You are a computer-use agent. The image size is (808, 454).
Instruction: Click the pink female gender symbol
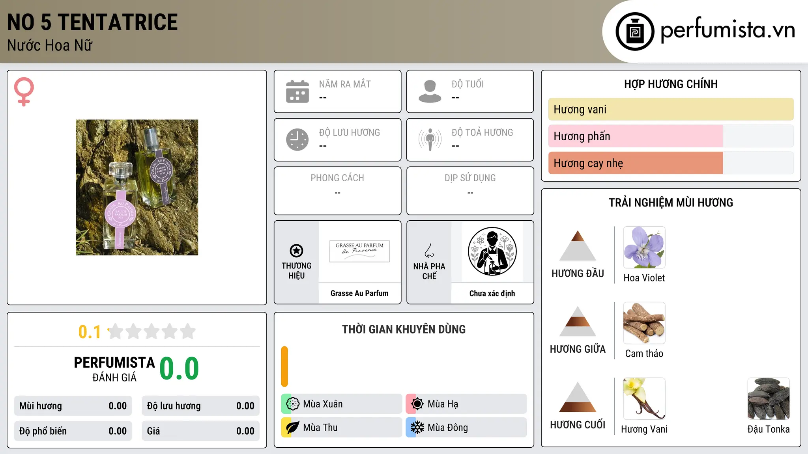(24, 91)
